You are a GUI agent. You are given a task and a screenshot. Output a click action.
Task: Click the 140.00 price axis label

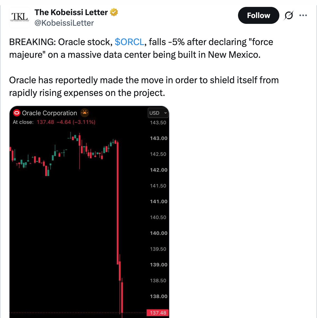pos(159,233)
